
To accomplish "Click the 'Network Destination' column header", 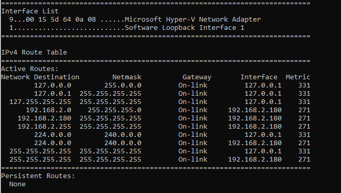I will point(40,77).
